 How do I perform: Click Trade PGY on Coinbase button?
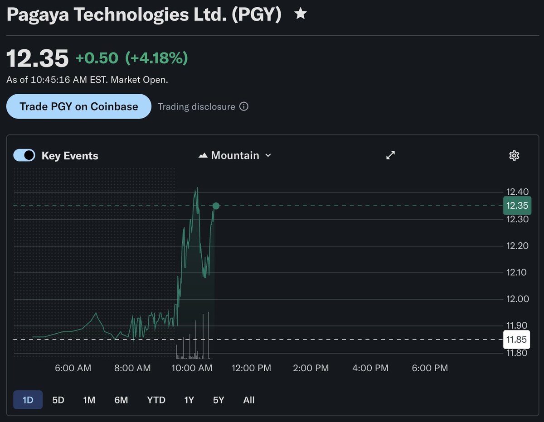pos(79,106)
